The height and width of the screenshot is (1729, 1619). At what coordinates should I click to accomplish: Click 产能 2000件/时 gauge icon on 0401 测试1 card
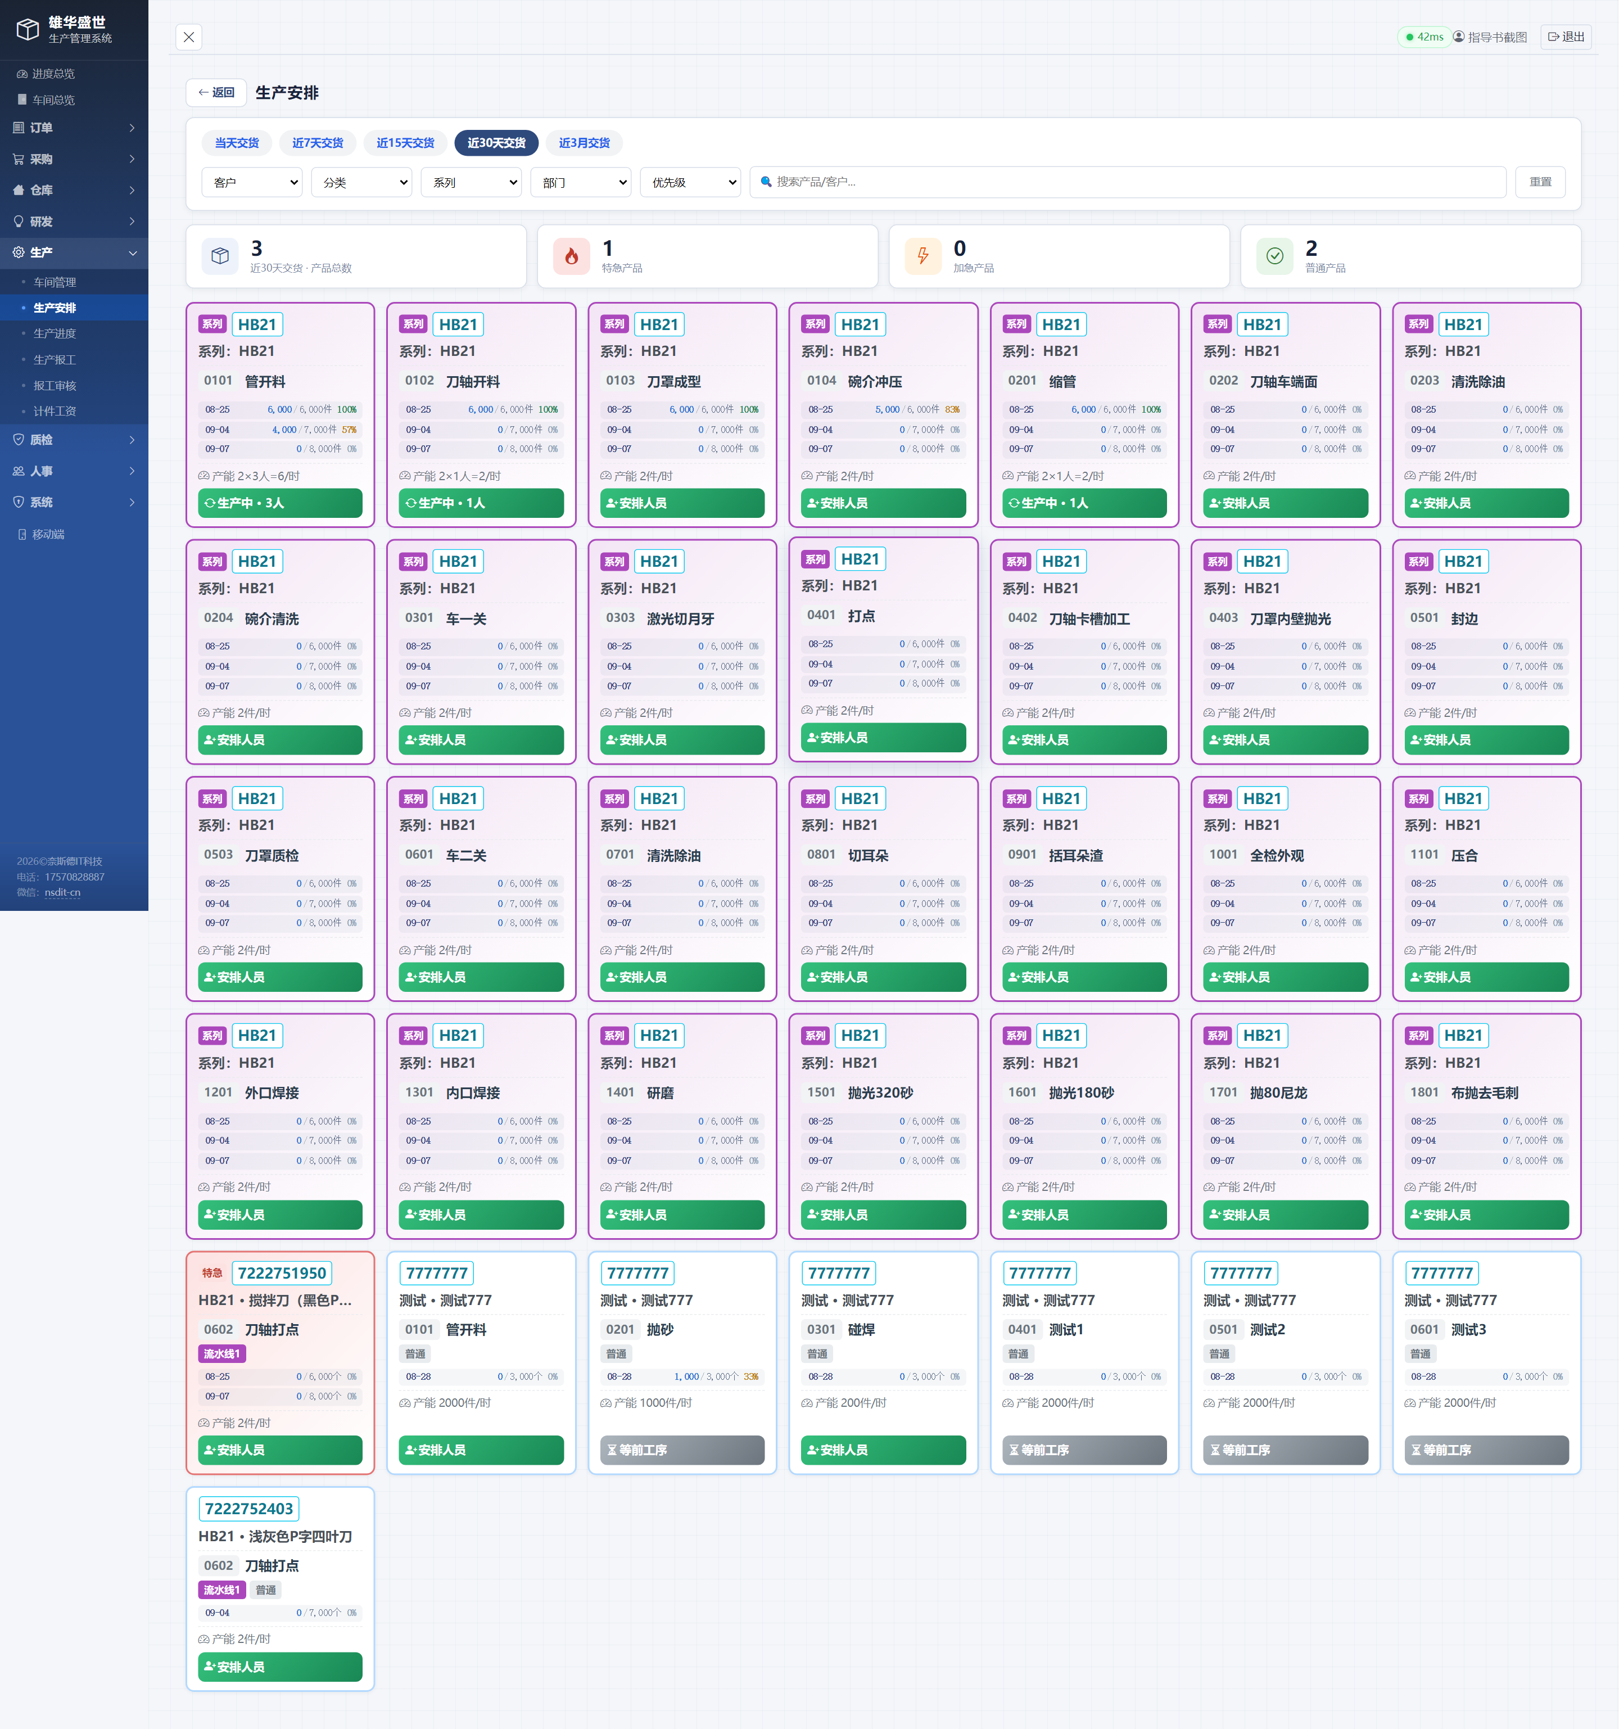1008,1404
